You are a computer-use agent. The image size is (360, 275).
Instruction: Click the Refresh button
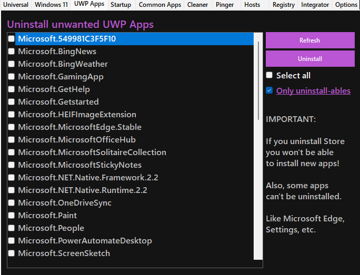tap(310, 40)
